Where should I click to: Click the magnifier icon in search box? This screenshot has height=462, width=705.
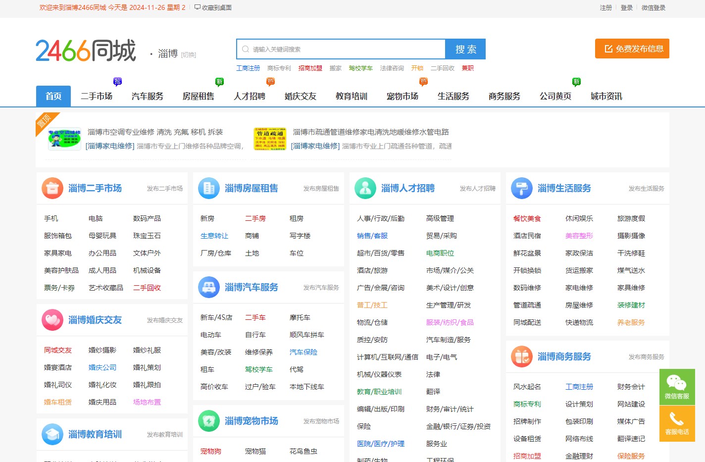[x=246, y=49]
